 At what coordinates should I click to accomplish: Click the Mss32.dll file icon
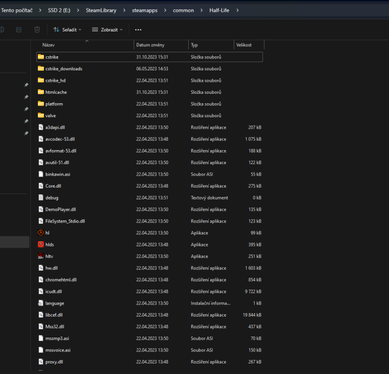pyautogui.click(x=41, y=327)
